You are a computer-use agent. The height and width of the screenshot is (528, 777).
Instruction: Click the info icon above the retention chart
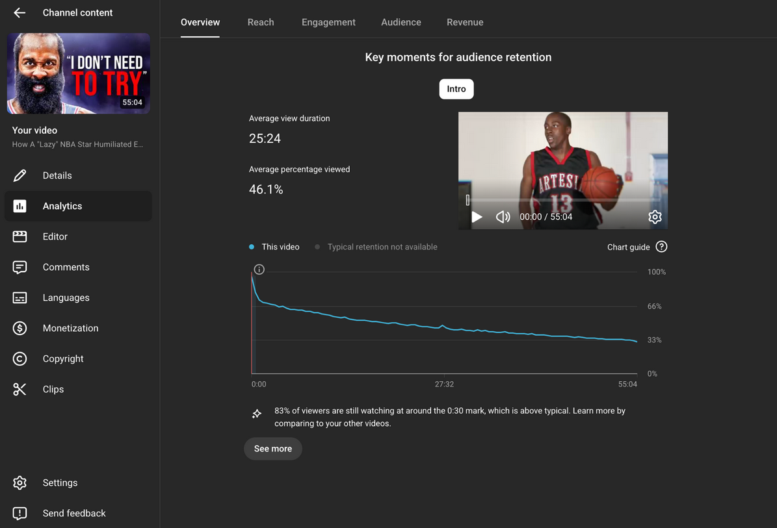click(x=259, y=270)
